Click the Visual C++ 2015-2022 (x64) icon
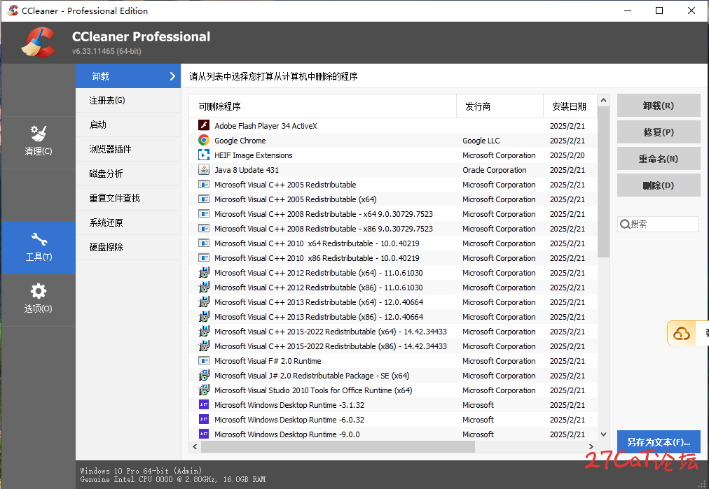The width and height of the screenshot is (709, 489). tap(204, 332)
